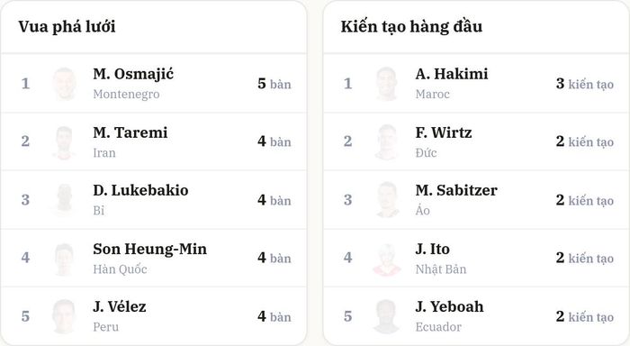Click the M. Taremi name

pyautogui.click(x=130, y=132)
